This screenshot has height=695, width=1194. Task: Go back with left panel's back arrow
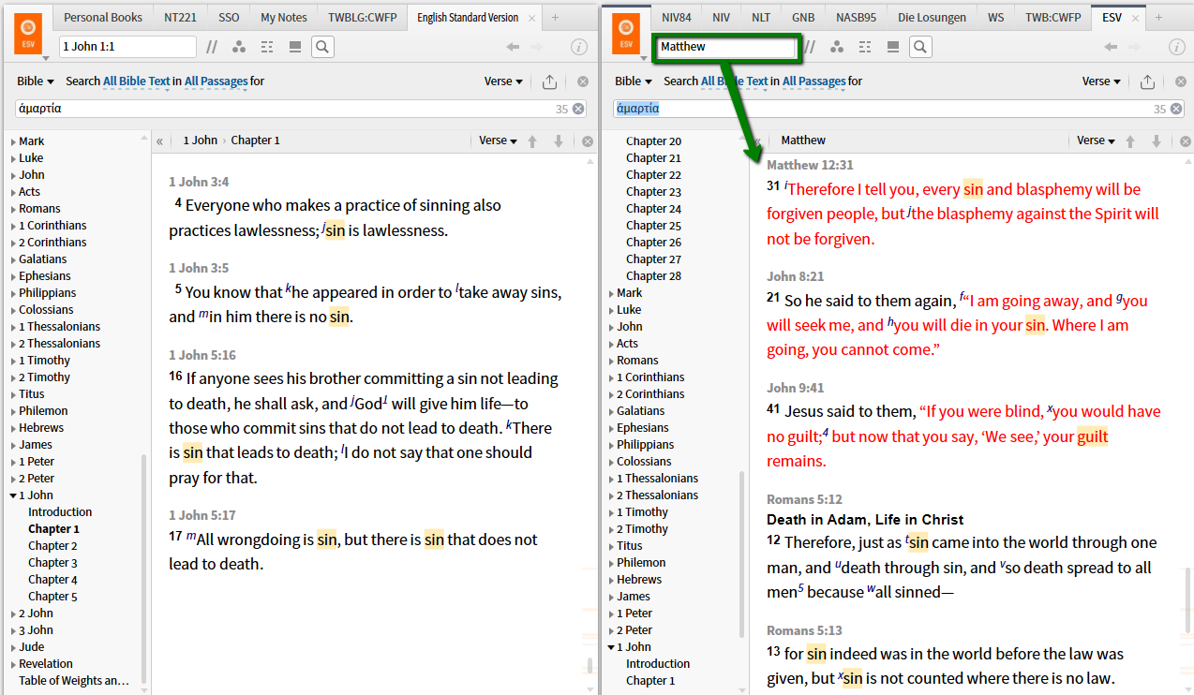pos(513,47)
